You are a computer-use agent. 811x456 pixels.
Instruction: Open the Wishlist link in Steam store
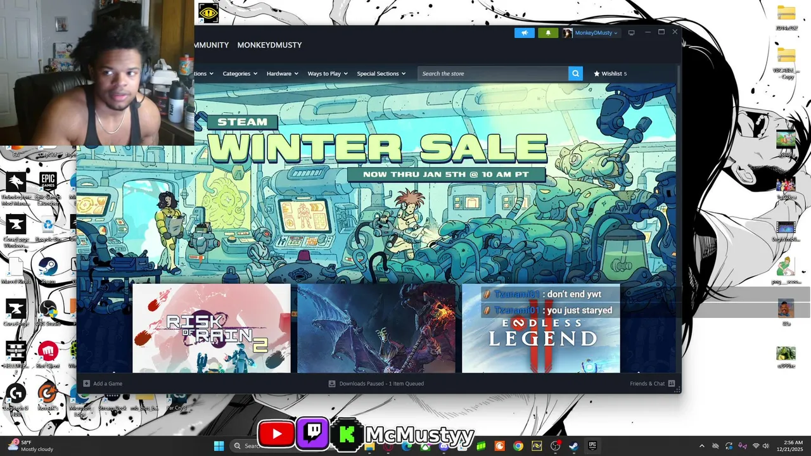610,73
